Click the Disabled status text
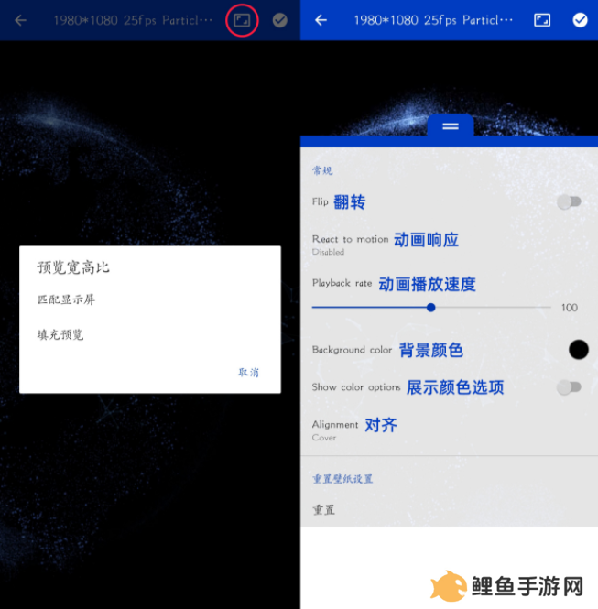 (x=328, y=252)
